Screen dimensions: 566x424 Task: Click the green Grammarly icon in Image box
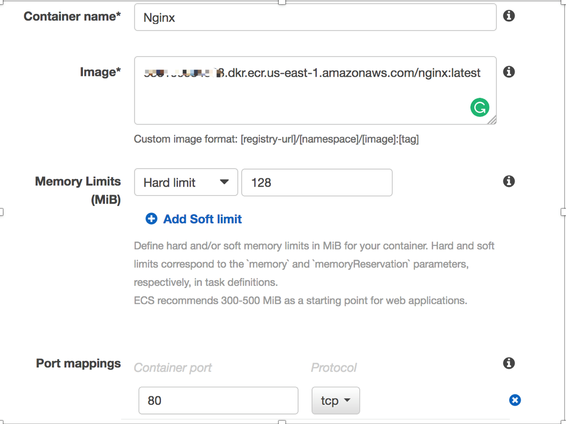pyautogui.click(x=479, y=108)
